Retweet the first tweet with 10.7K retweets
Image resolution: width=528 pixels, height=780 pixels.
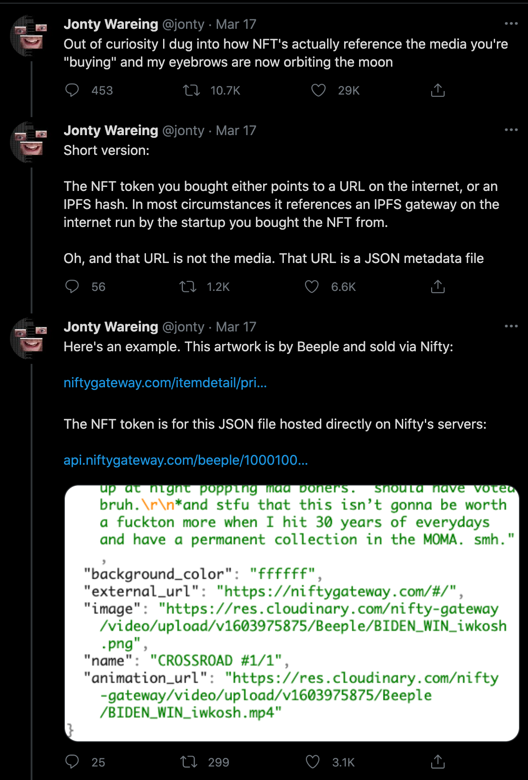(x=191, y=91)
